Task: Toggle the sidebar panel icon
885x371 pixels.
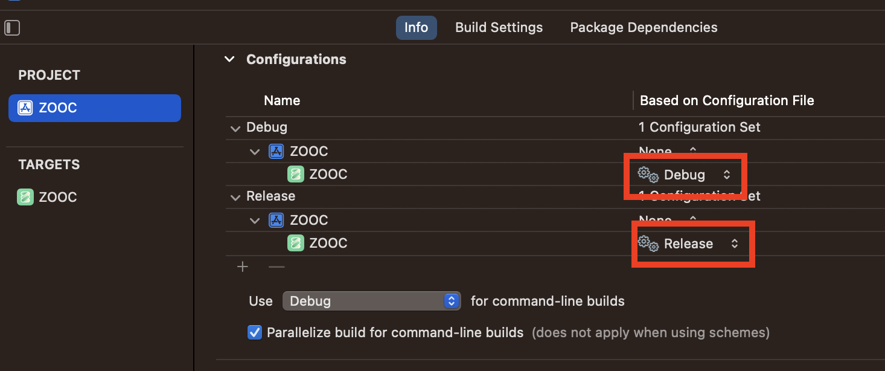Action: [x=12, y=28]
